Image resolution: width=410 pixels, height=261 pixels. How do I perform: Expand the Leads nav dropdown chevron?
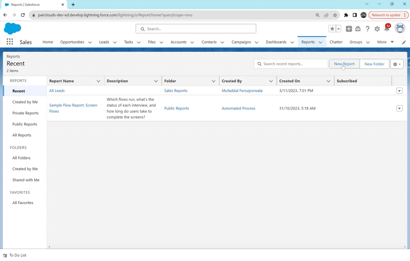point(115,42)
